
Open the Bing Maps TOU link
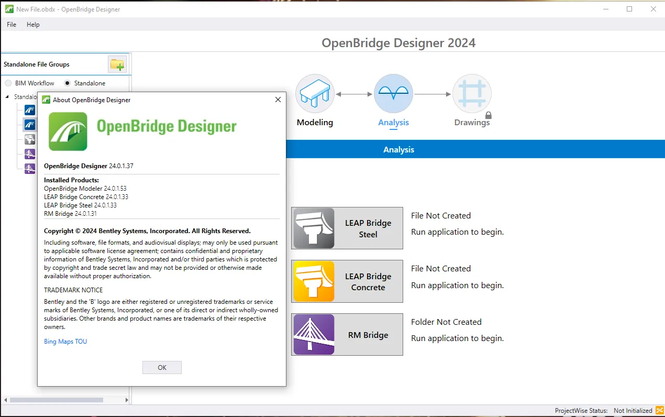pos(65,342)
